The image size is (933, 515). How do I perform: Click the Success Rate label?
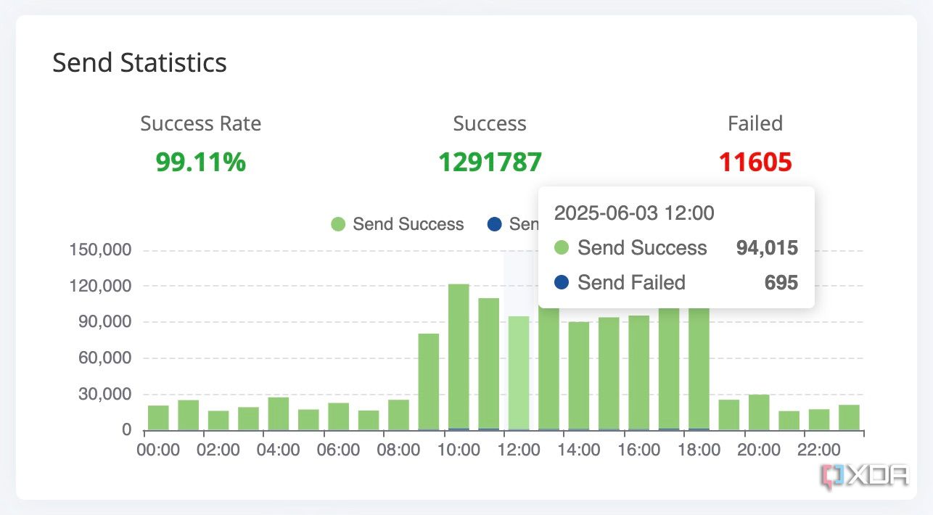pyautogui.click(x=201, y=124)
